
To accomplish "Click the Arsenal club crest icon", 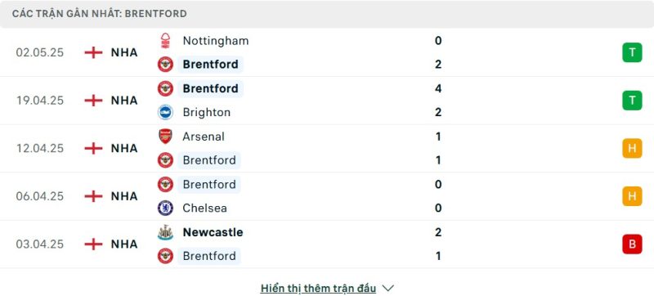I will pos(165,137).
